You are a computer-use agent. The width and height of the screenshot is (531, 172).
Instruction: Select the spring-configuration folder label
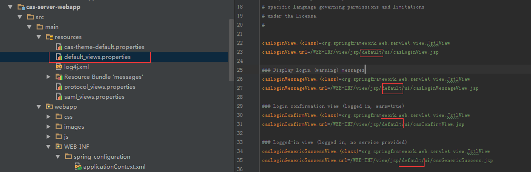(102, 157)
